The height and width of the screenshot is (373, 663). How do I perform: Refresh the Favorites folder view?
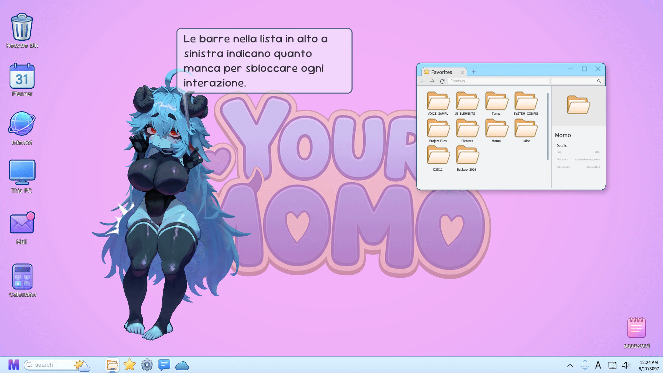point(442,81)
